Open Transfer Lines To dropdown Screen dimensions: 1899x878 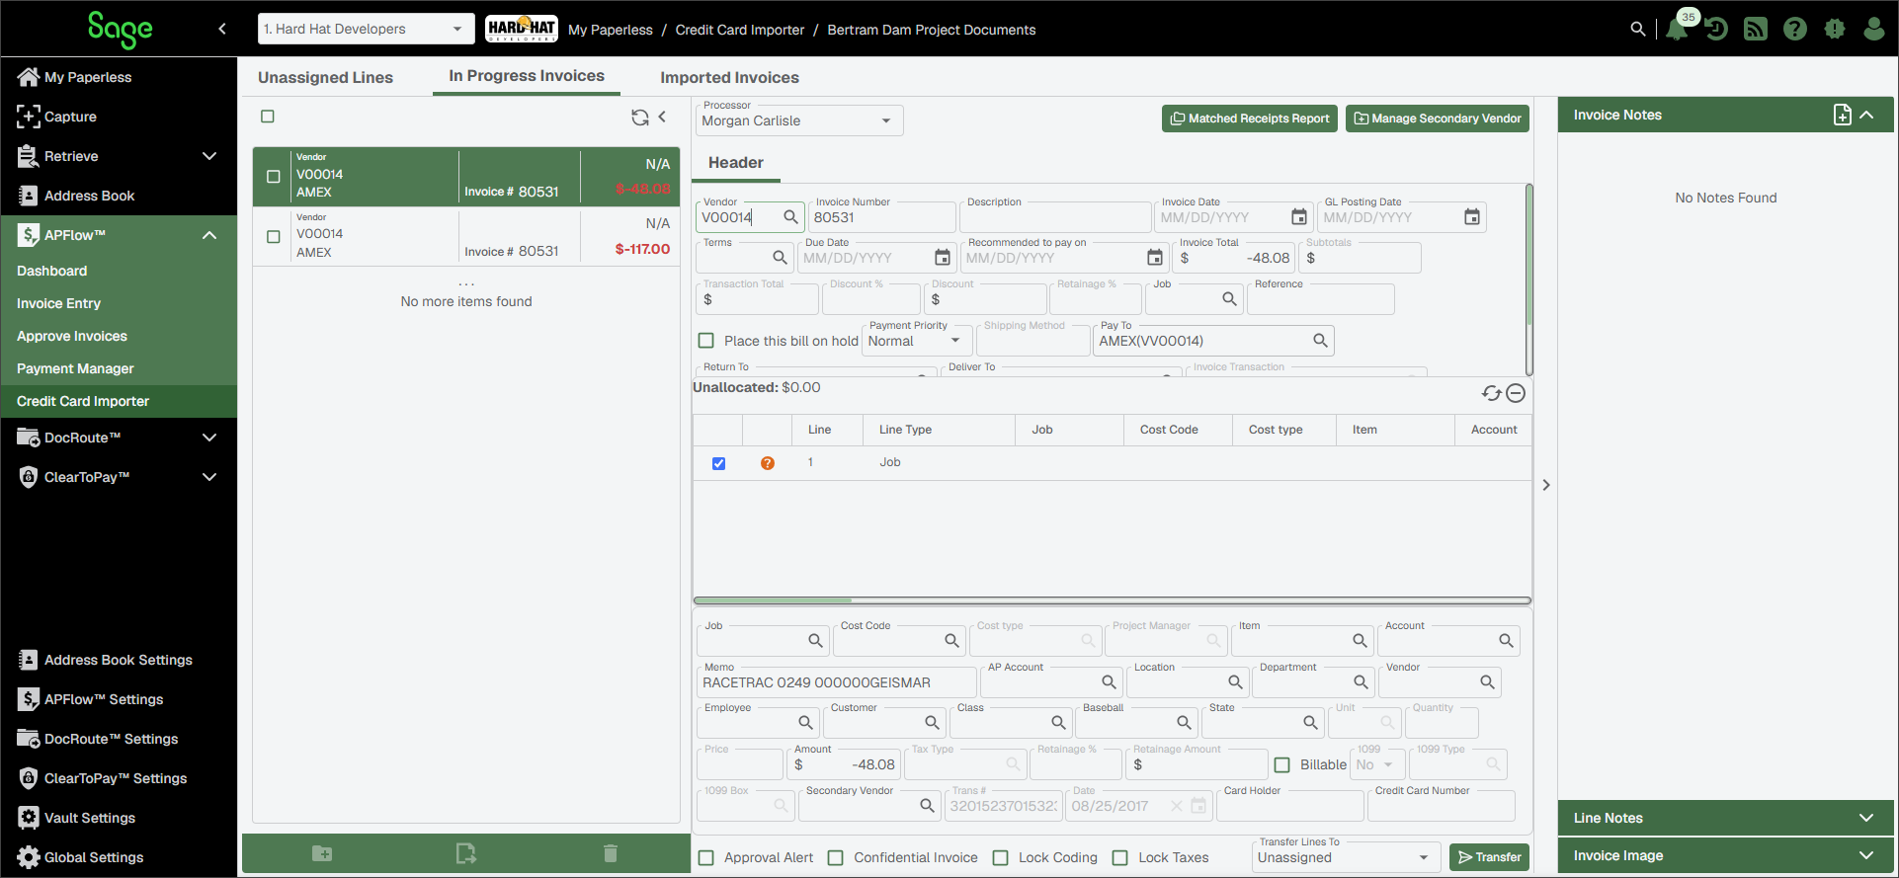1345,857
